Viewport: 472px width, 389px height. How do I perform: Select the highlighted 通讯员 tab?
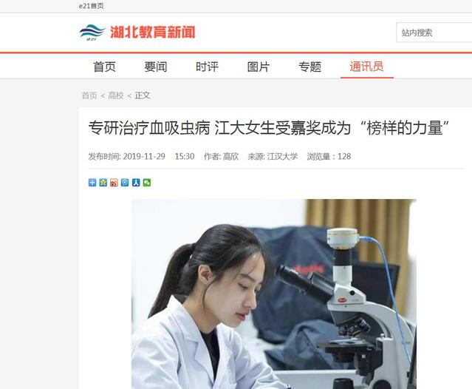point(366,67)
